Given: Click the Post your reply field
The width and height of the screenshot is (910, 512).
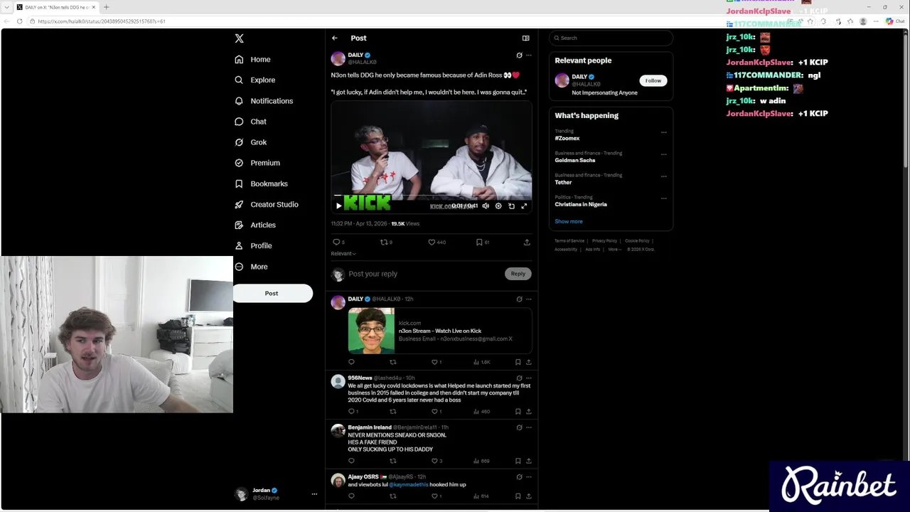Looking at the screenshot, I should (425, 274).
